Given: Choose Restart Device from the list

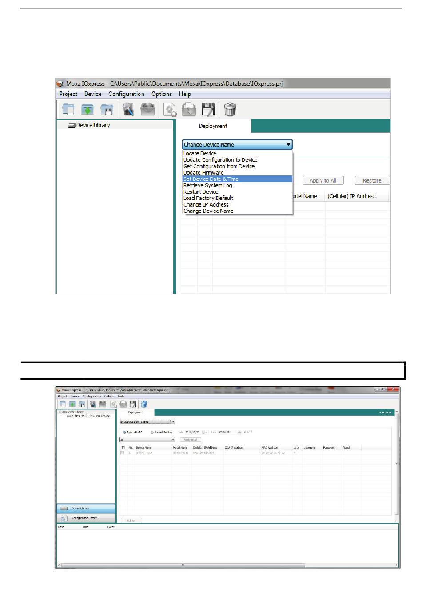Looking at the screenshot, I should [238, 192].
